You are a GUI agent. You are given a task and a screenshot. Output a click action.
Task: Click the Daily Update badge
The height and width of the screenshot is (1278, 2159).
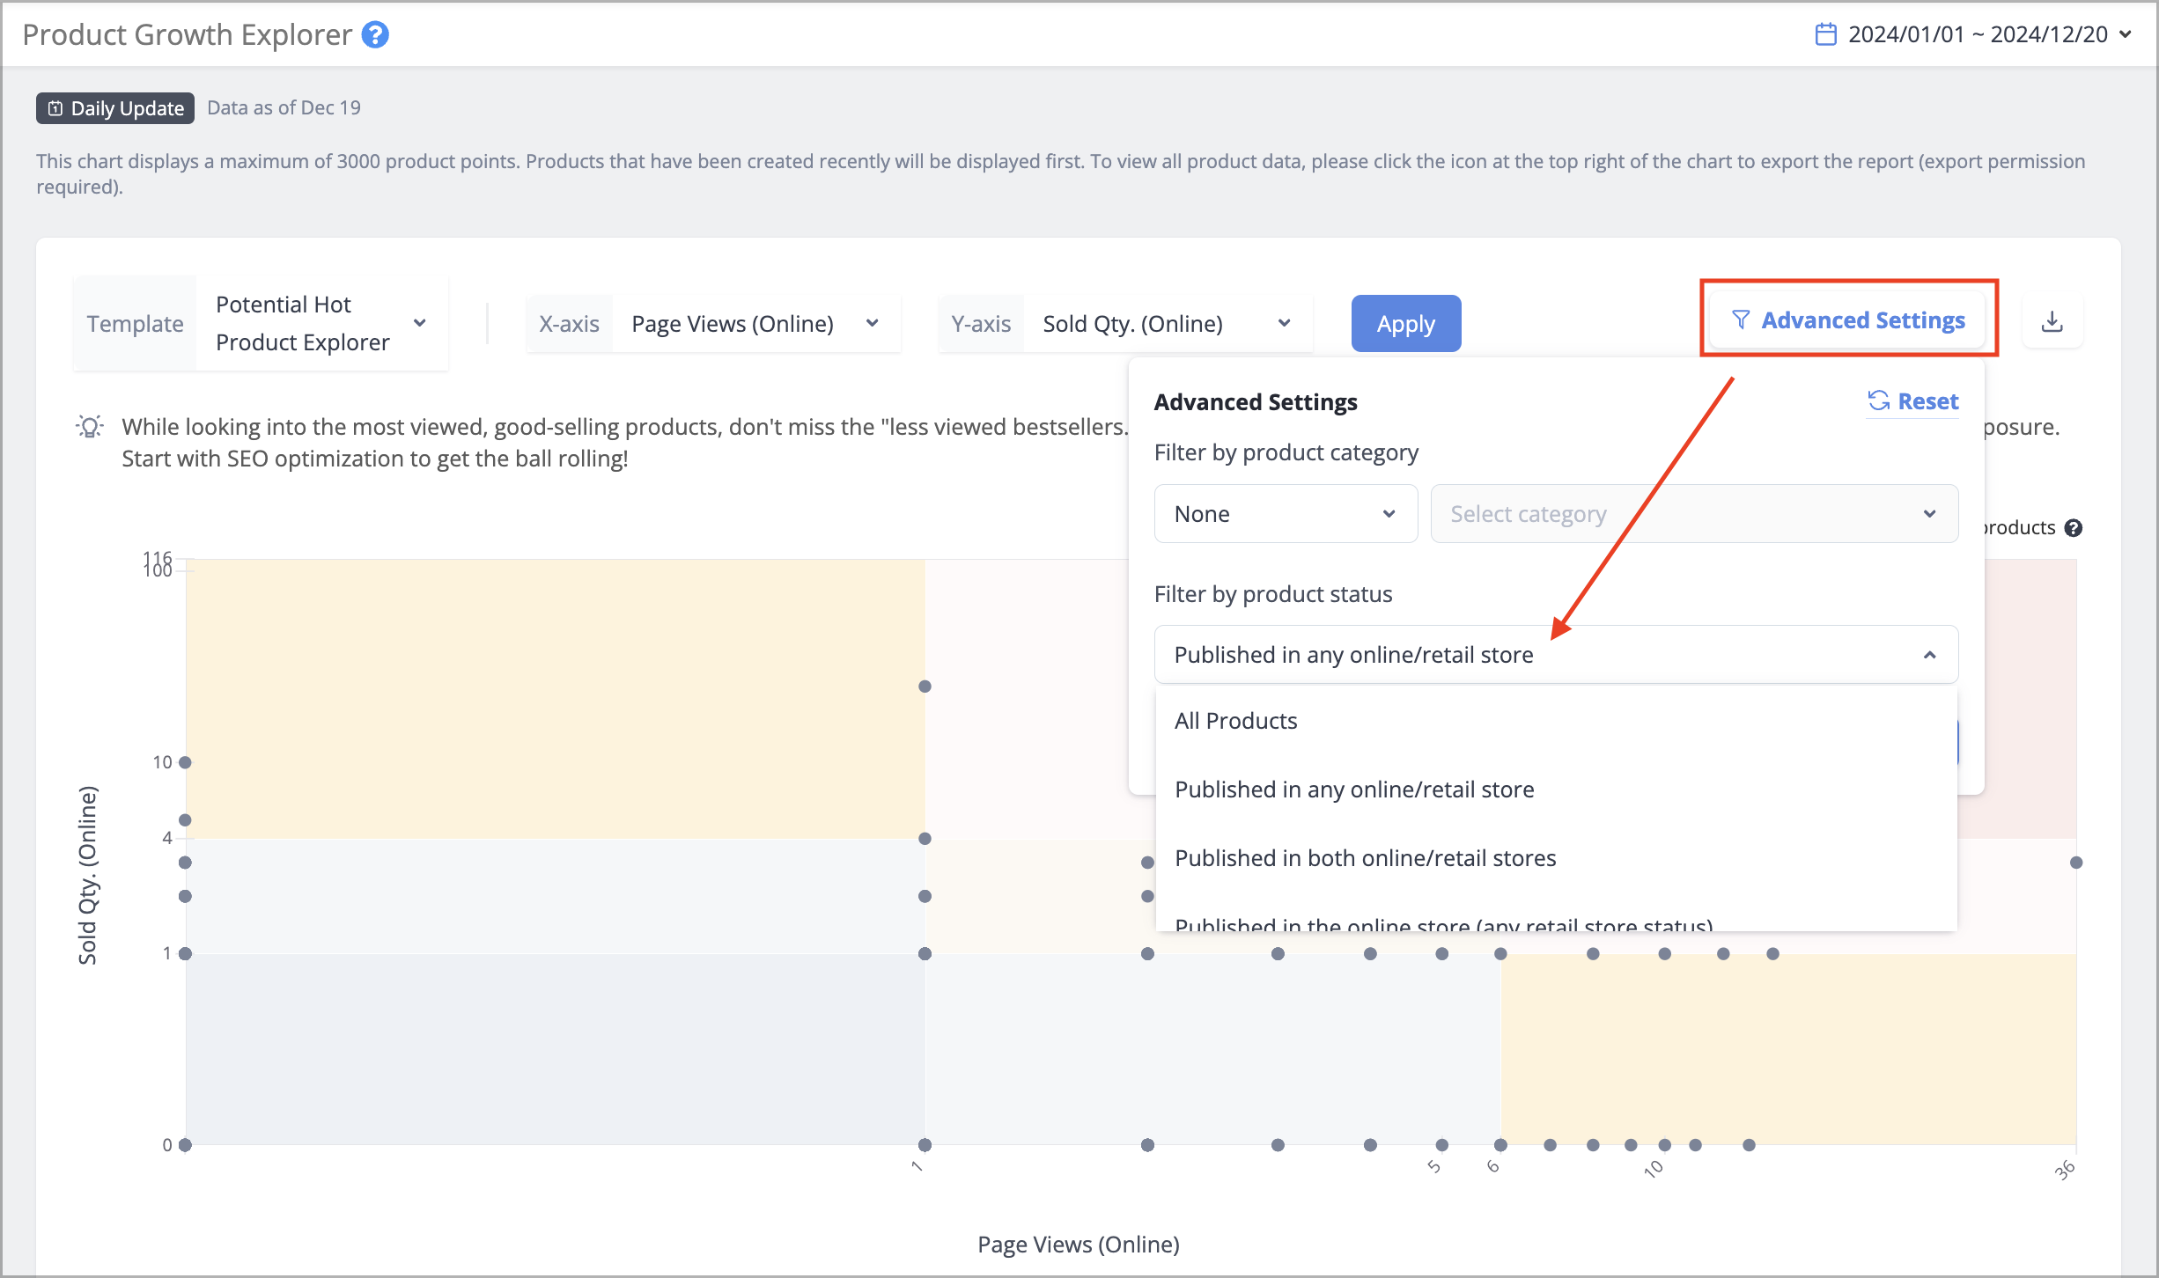pyautogui.click(x=115, y=108)
